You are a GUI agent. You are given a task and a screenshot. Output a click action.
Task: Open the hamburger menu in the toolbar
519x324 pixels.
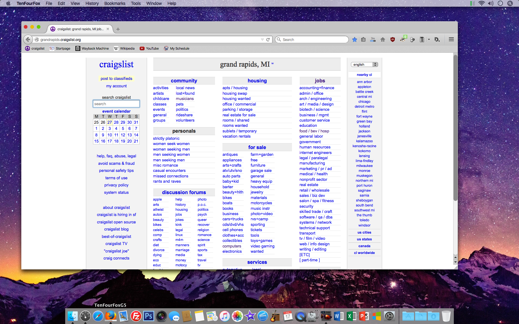451,39
